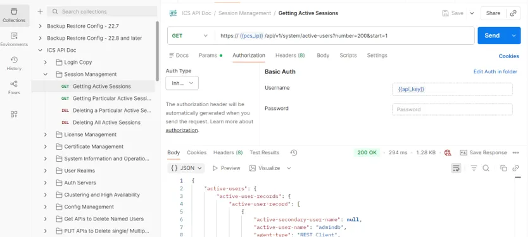The image size is (530, 237).
Task: Open the Auth Type dropdown
Action: pos(182,83)
